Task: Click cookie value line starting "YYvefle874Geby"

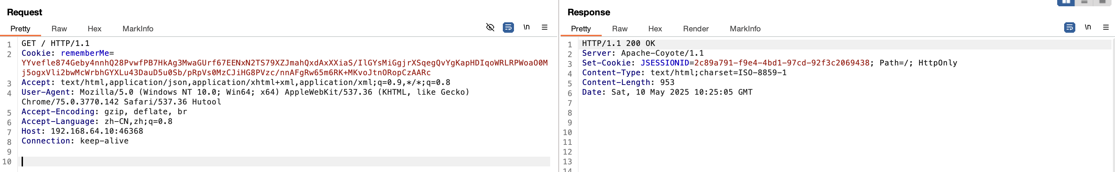Action: click(x=284, y=63)
